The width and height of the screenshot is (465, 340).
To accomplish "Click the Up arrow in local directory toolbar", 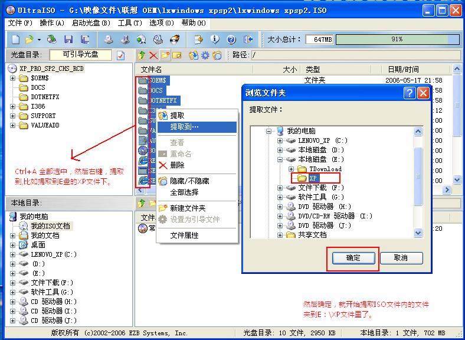I will tap(142, 203).
